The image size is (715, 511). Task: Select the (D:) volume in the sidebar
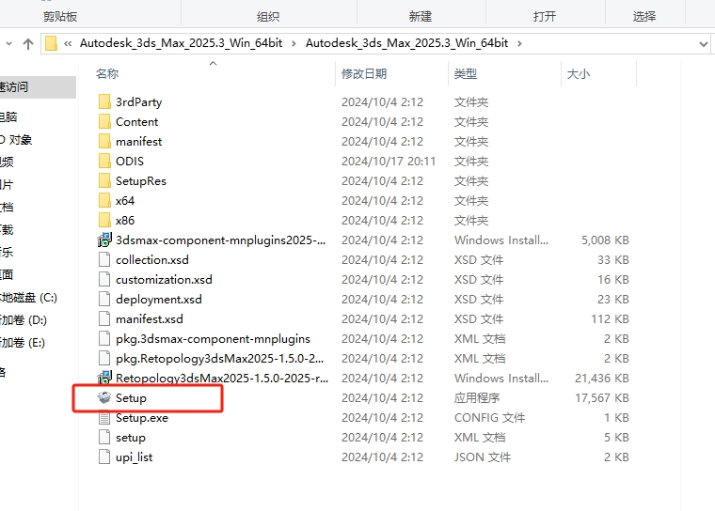coord(24,320)
